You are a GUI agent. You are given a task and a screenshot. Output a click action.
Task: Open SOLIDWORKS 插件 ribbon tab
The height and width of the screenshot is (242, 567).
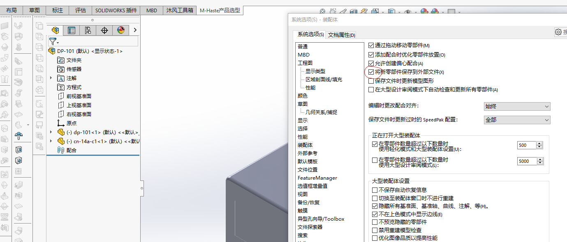[116, 10]
